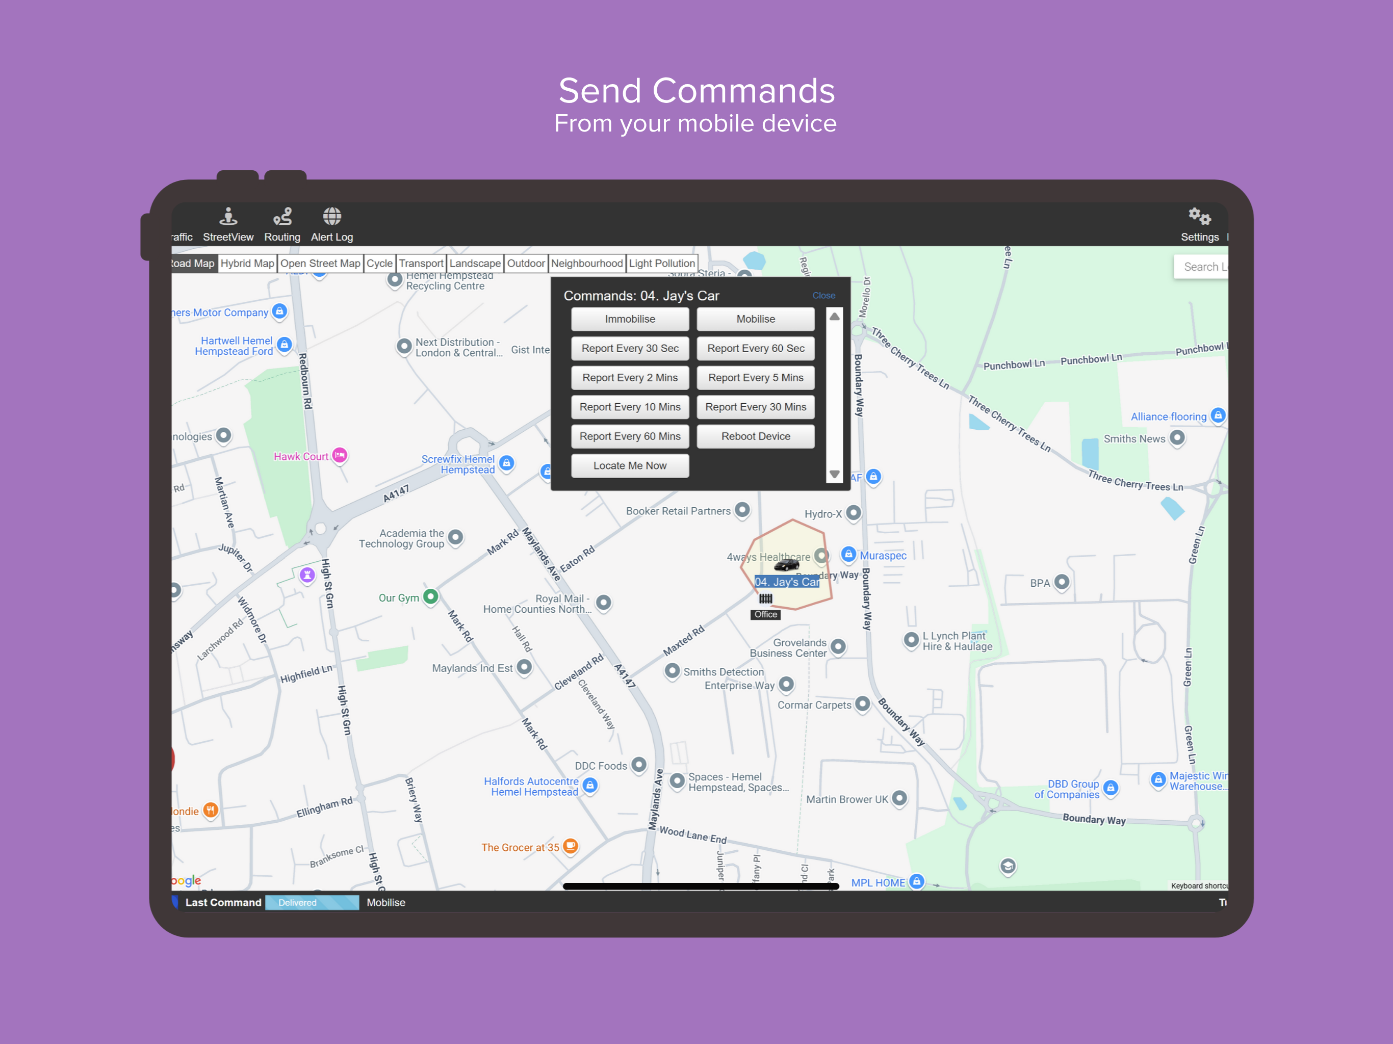Click the L Lynch Plant Hire pin
Viewport: 1393px width, 1044px height.
(x=911, y=640)
